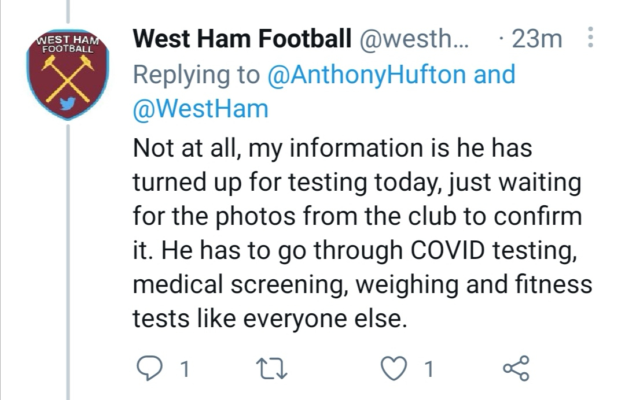The height and width of the screenshot is (400, 625).
Task: Share the tweet via the share icon
Action: [x=516, y=368]
